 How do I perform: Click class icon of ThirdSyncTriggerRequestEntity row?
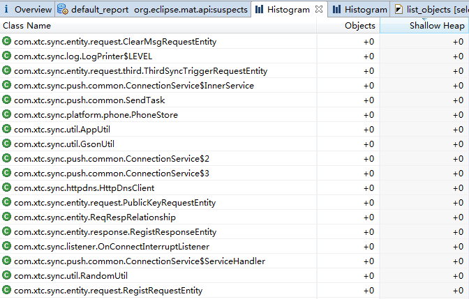pyautogui.click(x=6, y=70)
